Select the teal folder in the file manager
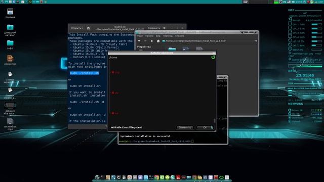324x182 pixels. click(x=172, y=49)
